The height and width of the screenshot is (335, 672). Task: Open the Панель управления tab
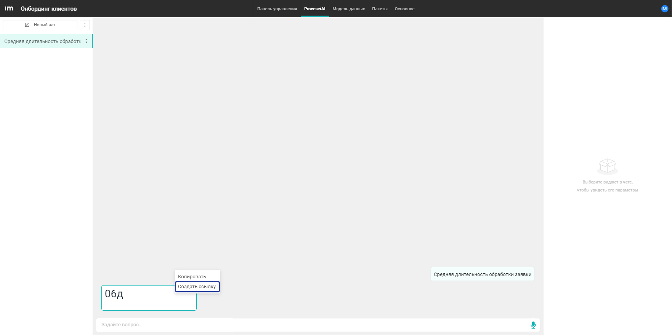click(x=277, y=9)
